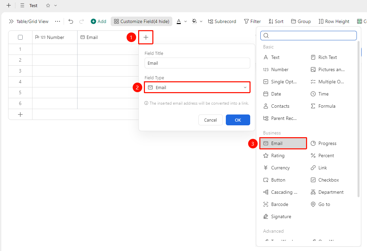
Task: Click the undo arrow icon
Action: coord(71,22)
